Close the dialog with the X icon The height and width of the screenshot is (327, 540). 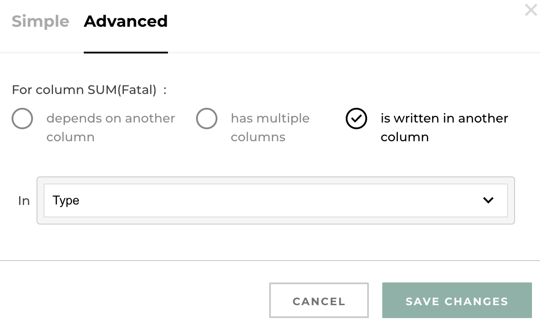pyautogui.click(x=531, y=10)
